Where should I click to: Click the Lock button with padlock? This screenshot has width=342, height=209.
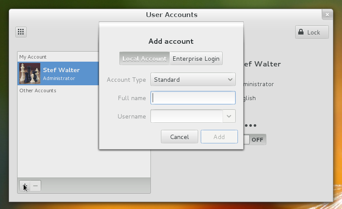tap(312, 32)
